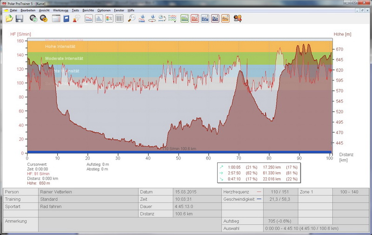Open the calendar view icon

point(56,19)
